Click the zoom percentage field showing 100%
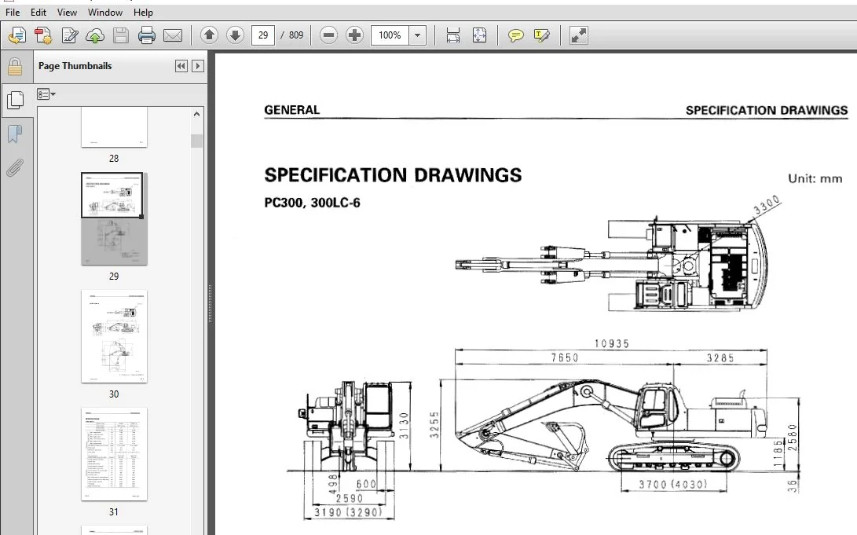This screenshot has height=535, width=857. coord(390,35)
